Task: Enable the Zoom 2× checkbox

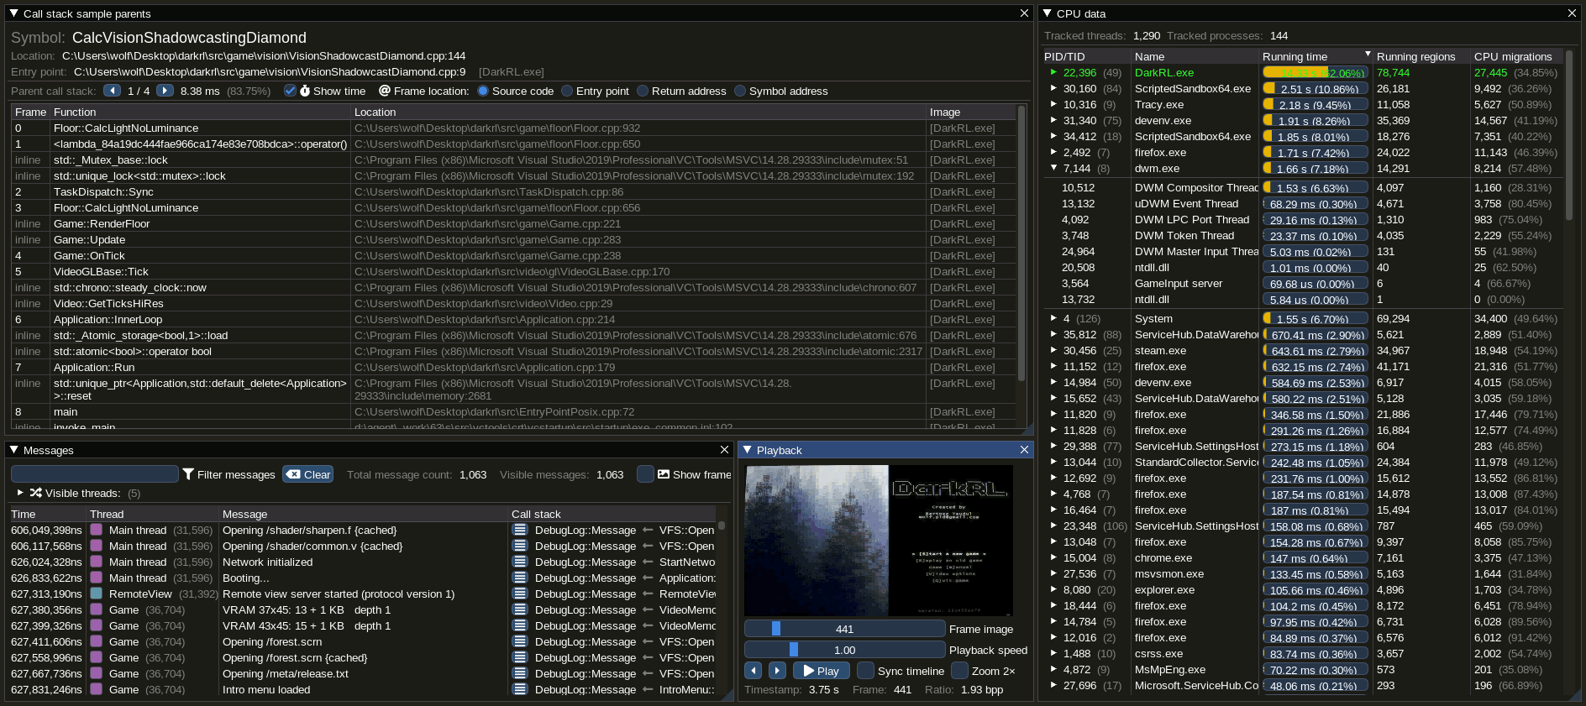Action: 959,671
